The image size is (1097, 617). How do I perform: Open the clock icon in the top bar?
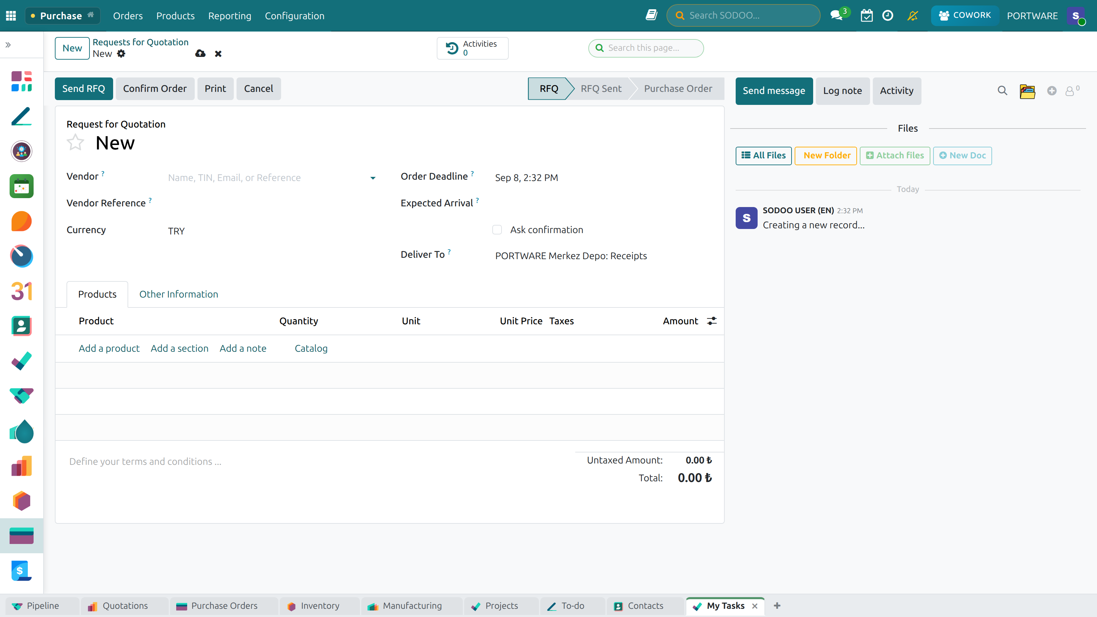click(x=888, y=16)
